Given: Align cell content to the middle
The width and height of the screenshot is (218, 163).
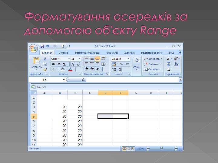Looking at the screenshot, I should pyautogui.click(x=92, y=59).
